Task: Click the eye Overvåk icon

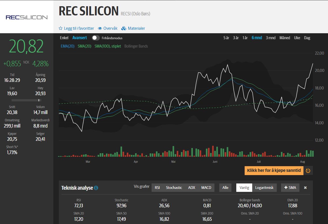Action: (x=100, y=28)
